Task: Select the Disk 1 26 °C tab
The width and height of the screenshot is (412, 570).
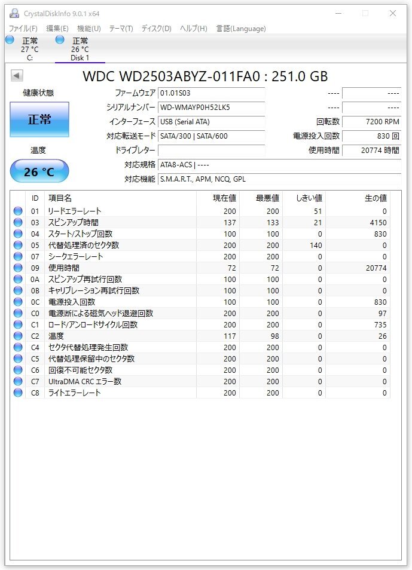Action: (x=80, y=49)
